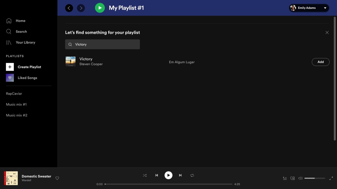Enable shuffle playback
Viewport: 337px width, 189px height.
[x=145, y=175]
